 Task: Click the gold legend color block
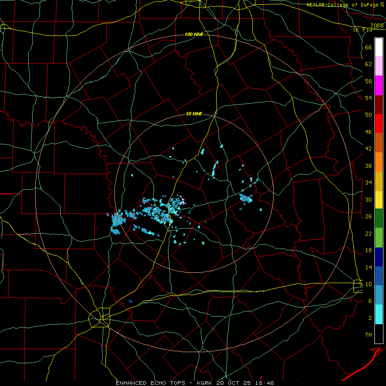point(379,181)
